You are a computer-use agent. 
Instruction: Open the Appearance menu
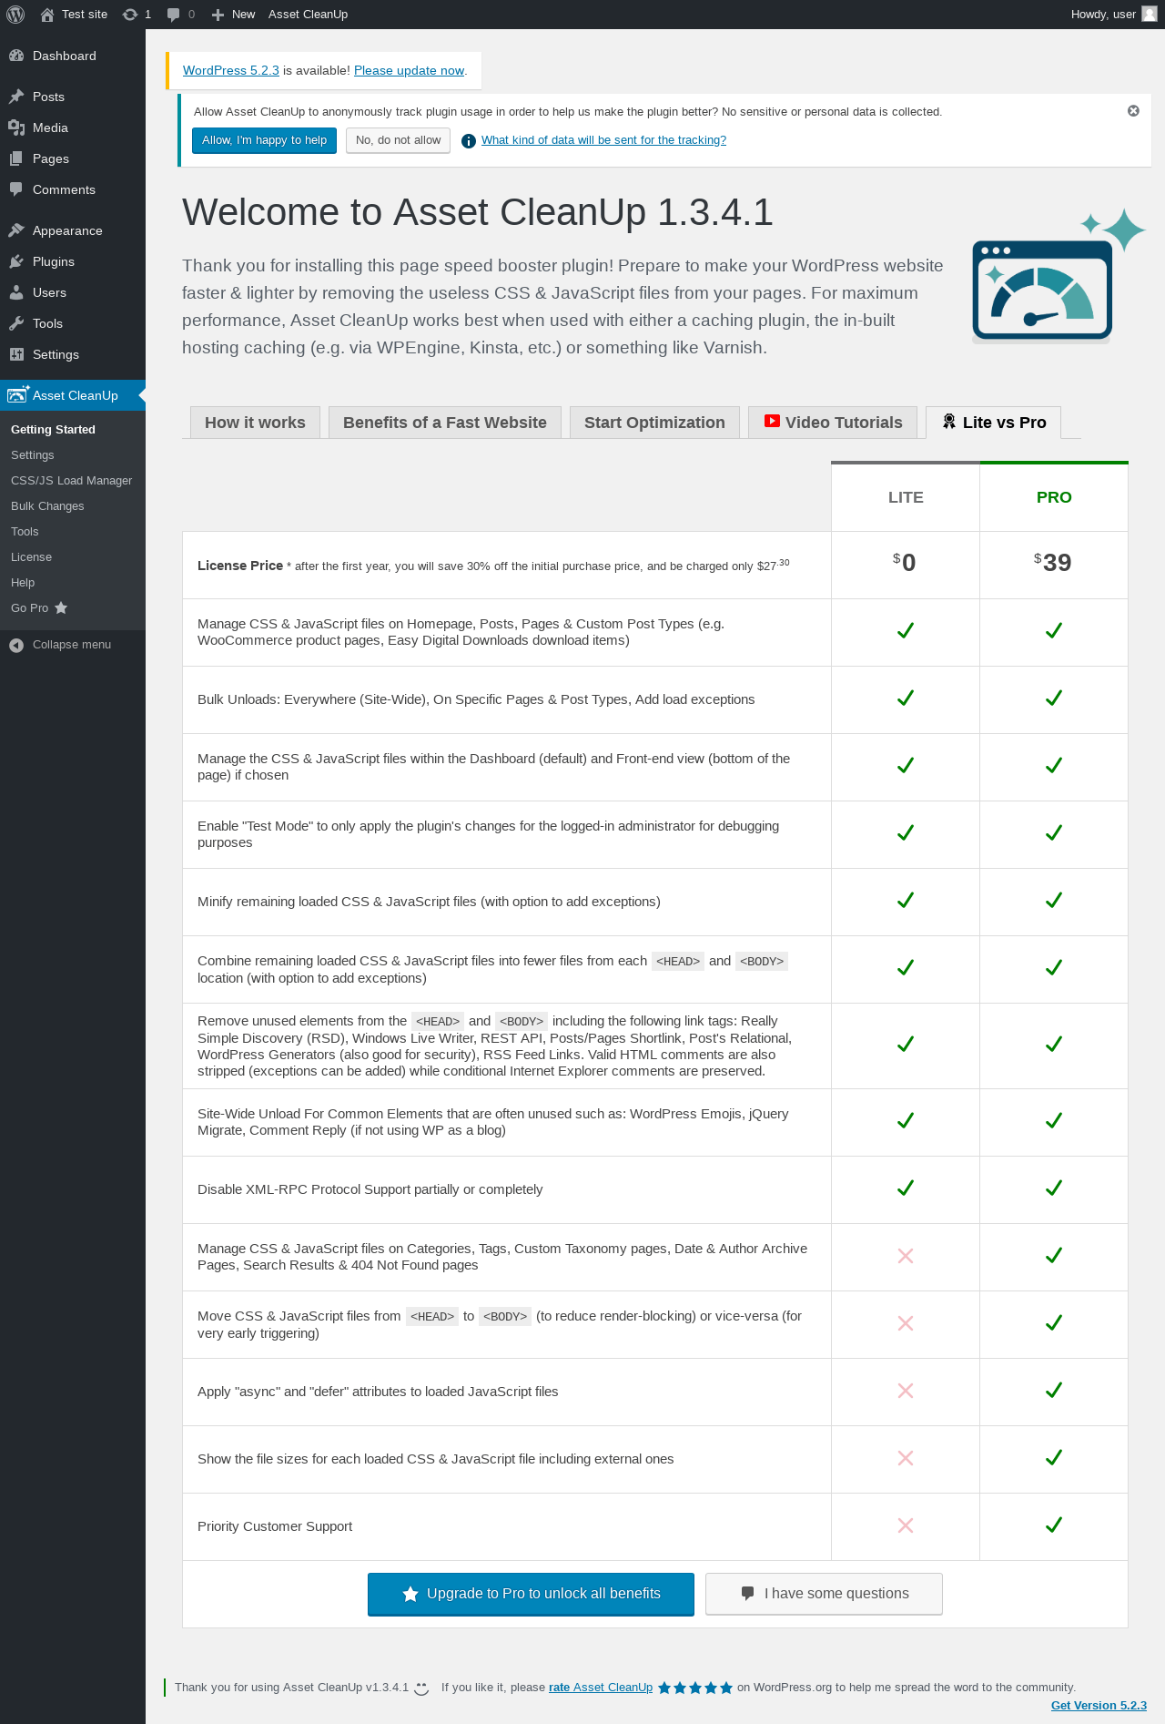pyautogui.click(x=73, y=230)
